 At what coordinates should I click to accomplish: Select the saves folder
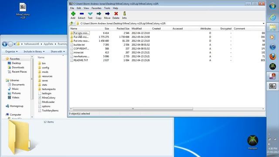(43, 80)
